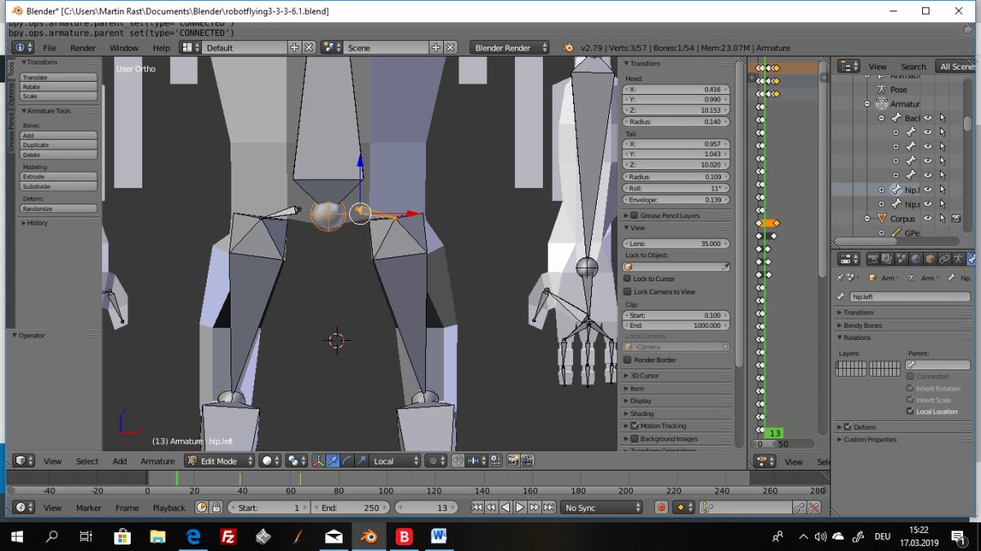Enable the Lock to Cursor checkbox
Viewport: 981px width, 551px height.
pyautogui.click(x=628, y=279)
